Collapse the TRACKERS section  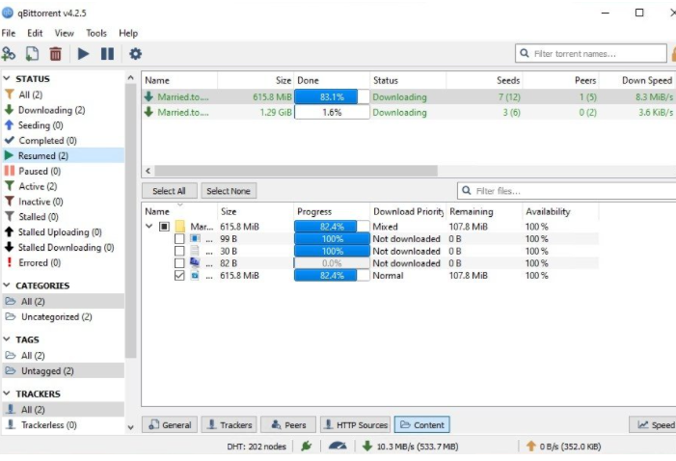click(7, 393)
